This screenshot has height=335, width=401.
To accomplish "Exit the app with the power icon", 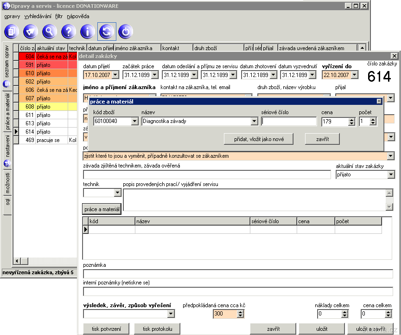I will pos(126,32).
